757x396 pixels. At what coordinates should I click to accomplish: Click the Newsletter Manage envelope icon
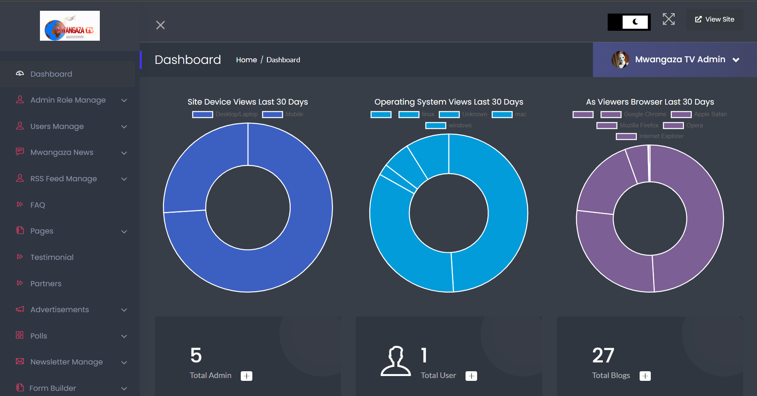(x=20, y=361)
